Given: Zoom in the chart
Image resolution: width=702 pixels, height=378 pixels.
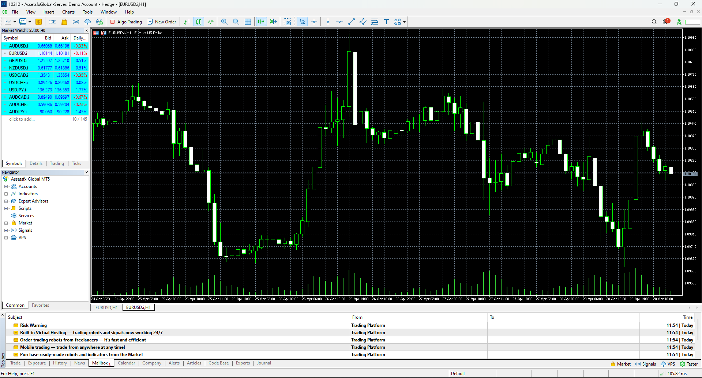Looking at the screenshot, I should [224, 22].
